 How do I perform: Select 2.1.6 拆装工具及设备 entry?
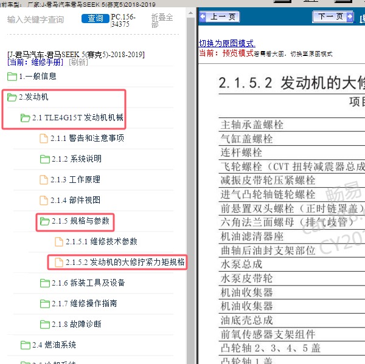[88, 283]
